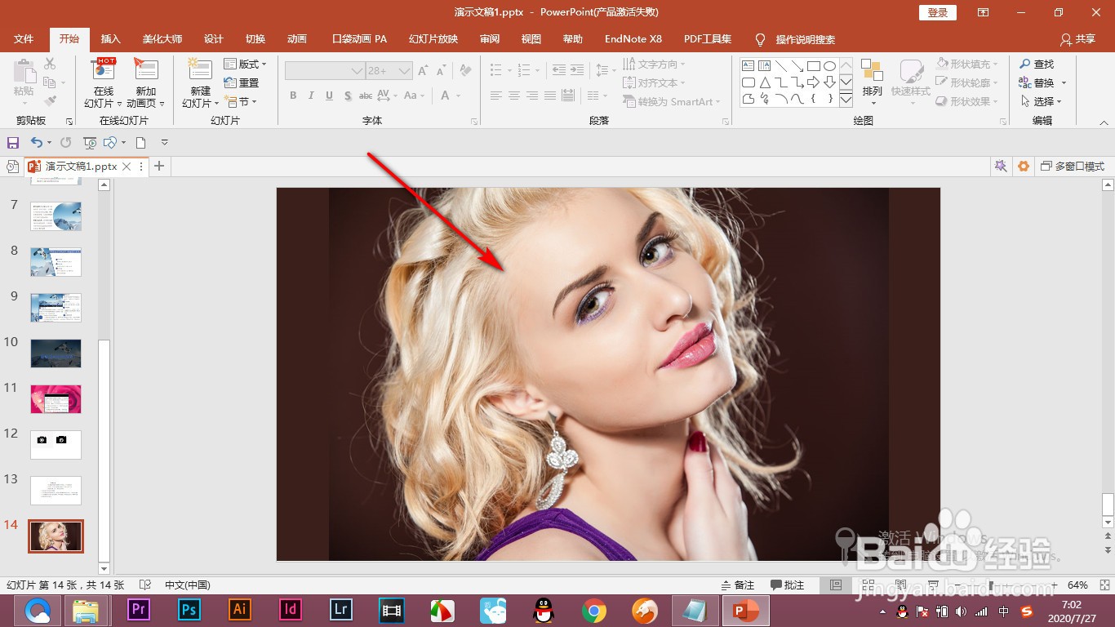This screenshot has width=1115, height=627.
Task: Toggle the Notes (备注) pane
Action: coord(737,585)
